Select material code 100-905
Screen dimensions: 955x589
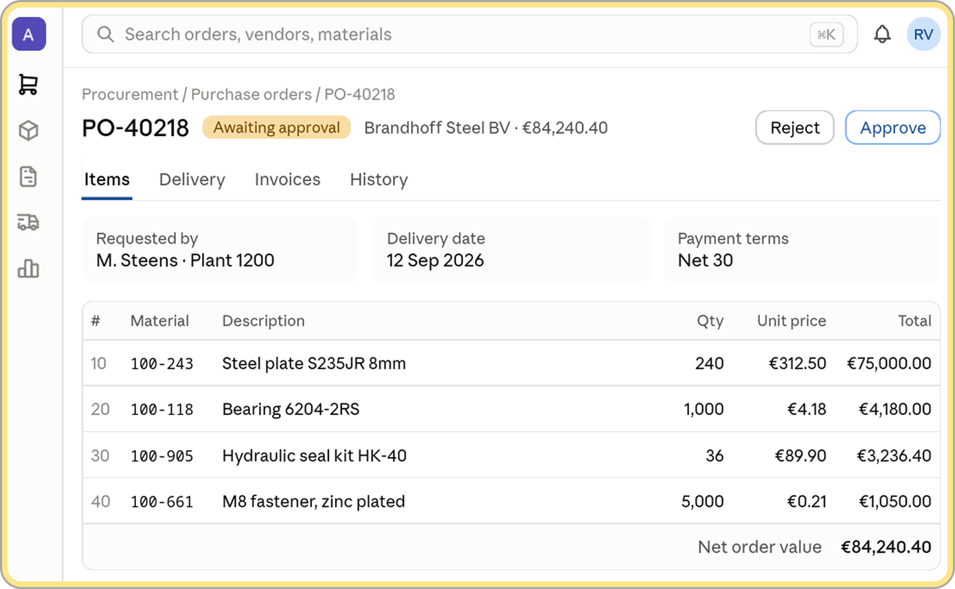[x=161, y=456]
